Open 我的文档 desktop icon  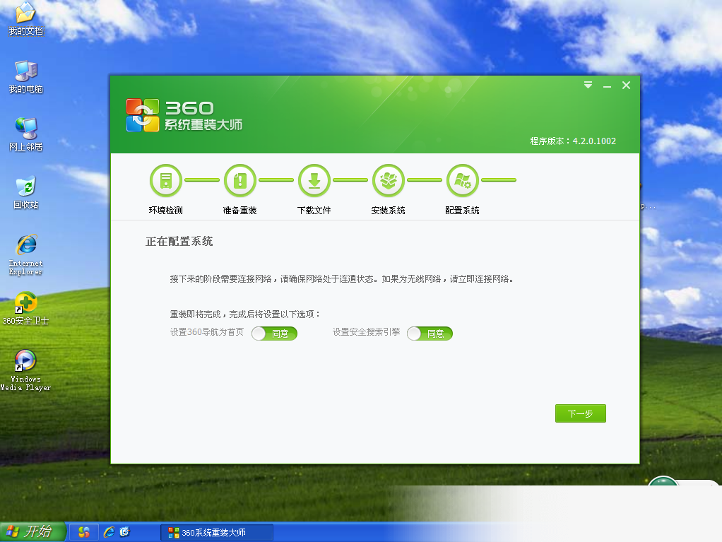point(25,19)
